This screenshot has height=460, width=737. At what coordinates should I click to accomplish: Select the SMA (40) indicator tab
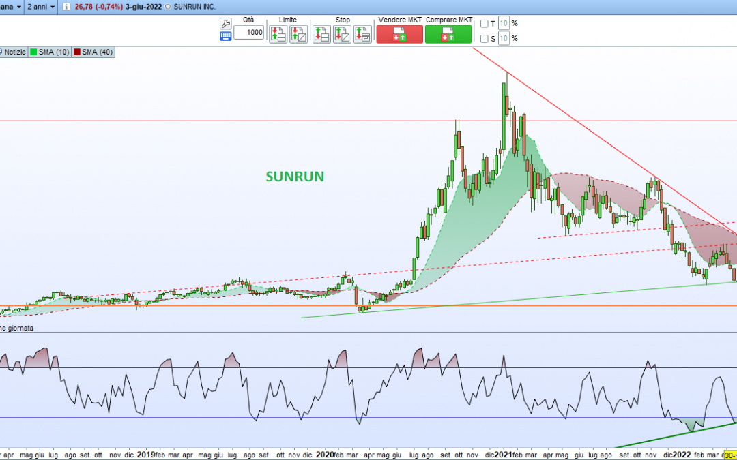tap(93, 52)
